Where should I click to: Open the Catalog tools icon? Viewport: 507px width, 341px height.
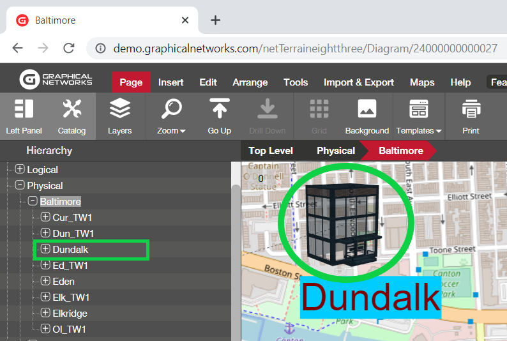pos(72,110)
